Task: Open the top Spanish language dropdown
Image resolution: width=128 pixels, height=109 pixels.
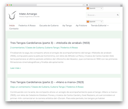Action: tap(94, 8)
